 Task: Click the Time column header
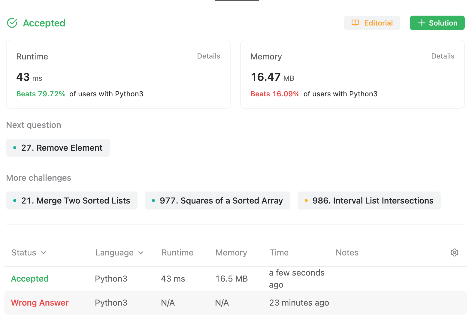coord(279,252)
